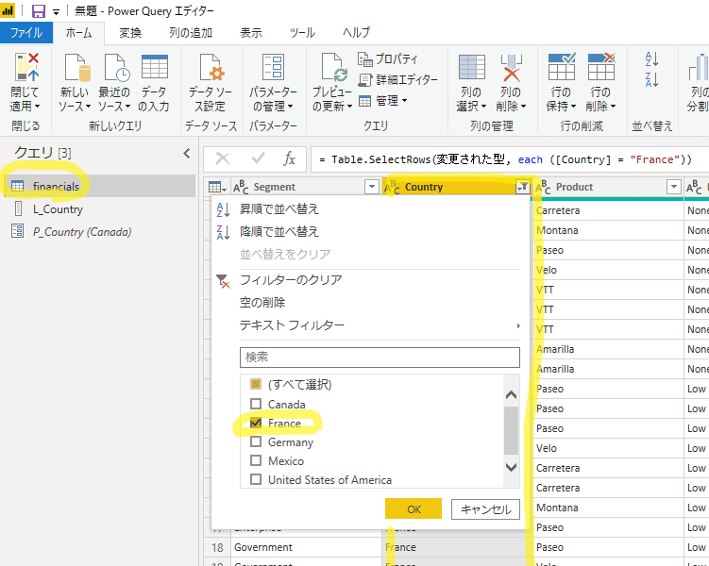
Task: Click the Power BI app icon
Action: click(x=8, y=10)
